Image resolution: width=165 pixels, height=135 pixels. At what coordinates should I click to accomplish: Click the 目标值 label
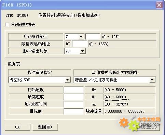(x=36, y=111)
